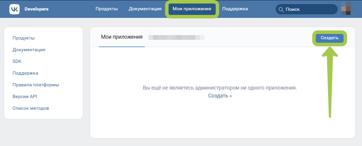Click the search magnifier icon
Screen dimensions: 362x146
[x=281, y=9]
